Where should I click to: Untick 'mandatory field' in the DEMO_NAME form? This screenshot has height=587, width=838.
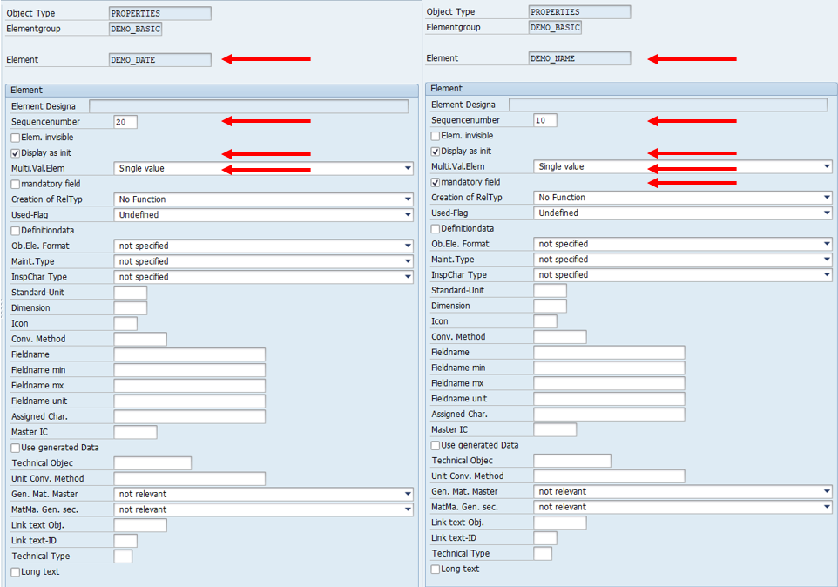click(x=436, y=183)
